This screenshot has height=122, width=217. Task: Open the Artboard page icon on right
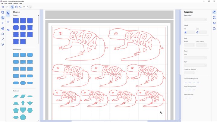(x=214, y=29)
